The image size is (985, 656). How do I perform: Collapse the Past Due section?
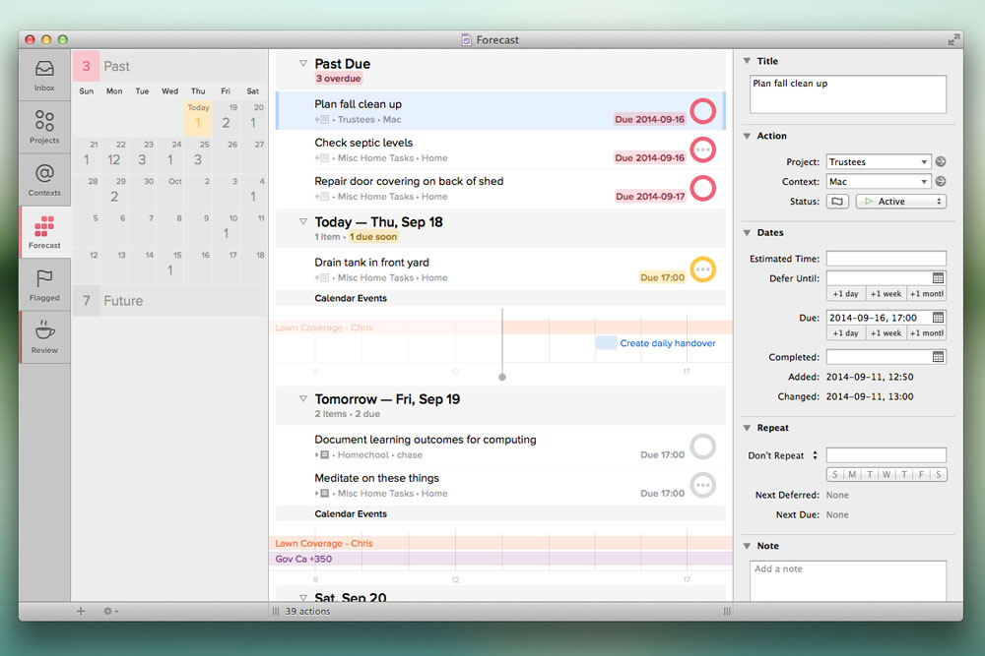[302, 63]
